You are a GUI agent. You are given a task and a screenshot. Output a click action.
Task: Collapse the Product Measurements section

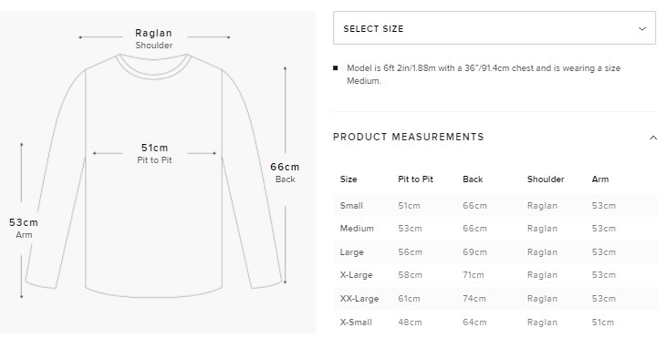coord(653,138)
